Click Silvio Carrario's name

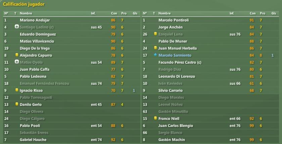(171, 90)
